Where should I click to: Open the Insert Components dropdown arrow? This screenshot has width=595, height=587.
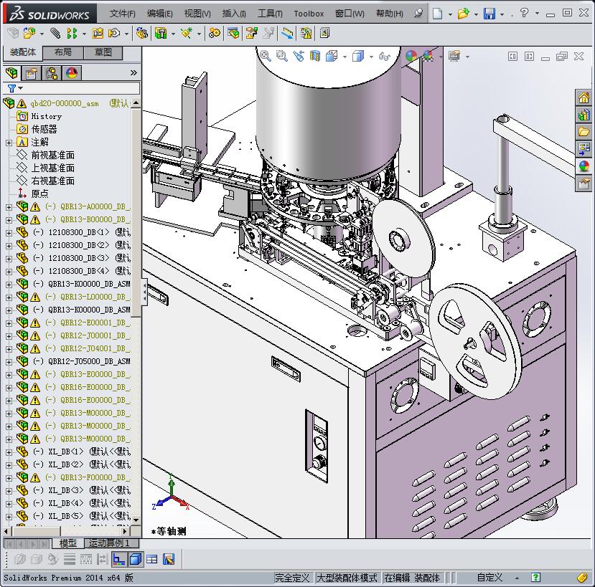pos(42,34)
